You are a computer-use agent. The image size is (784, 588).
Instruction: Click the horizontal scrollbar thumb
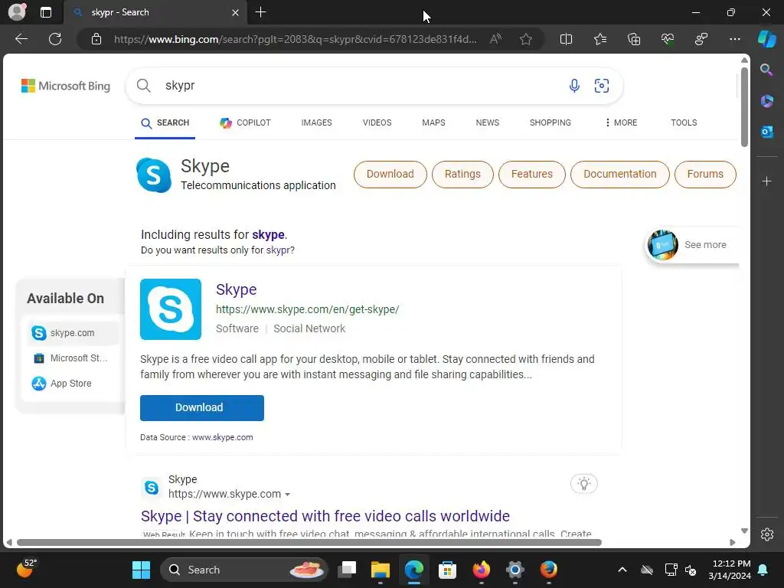coord(309,543)
